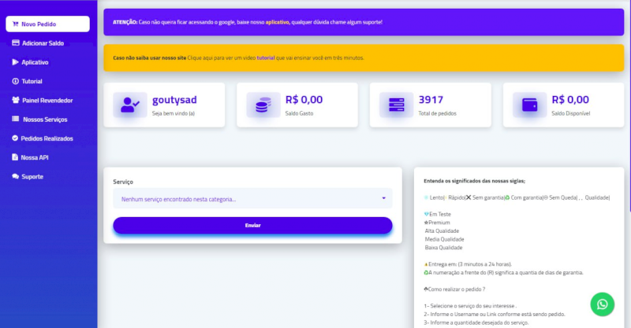631x328 pixels.
Task: Click the play icon beside Aplicativo
Action: click(15, 62)
